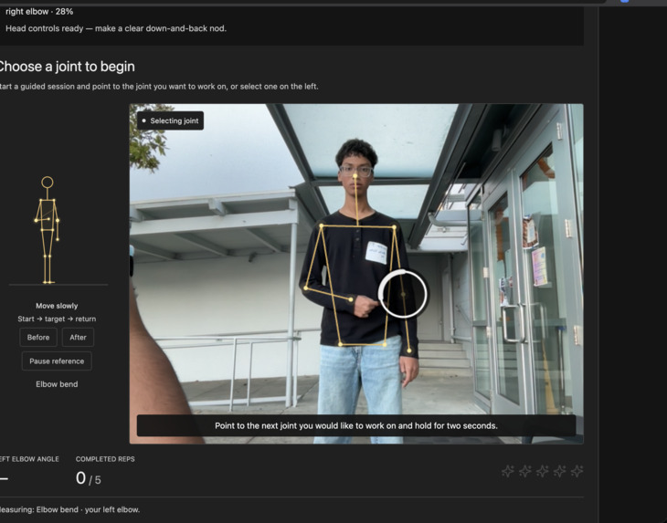
Task: Click the Selecting joint status badge
Action: 170,120
